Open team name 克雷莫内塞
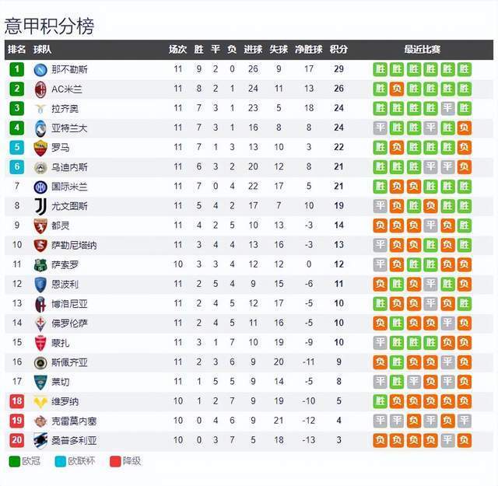Viewport: 498px width, 486px height. pyautogui.click(x=74, y=421)
